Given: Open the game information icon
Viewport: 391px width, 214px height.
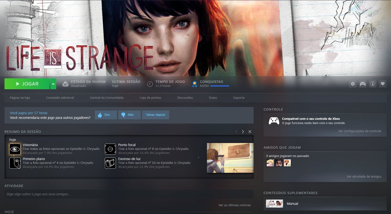Looking at the screenshot, I should pos(373,84).
